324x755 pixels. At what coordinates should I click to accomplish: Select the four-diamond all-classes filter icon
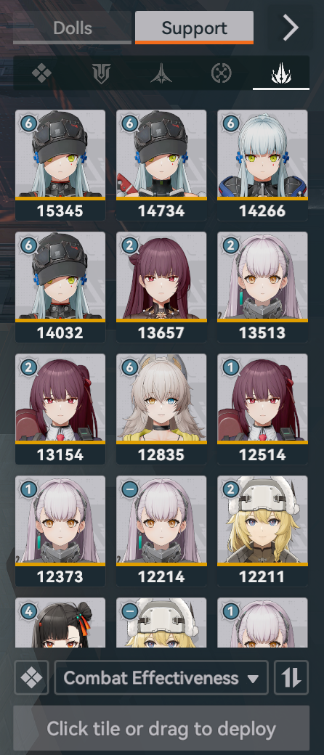[x=41, y=73]
